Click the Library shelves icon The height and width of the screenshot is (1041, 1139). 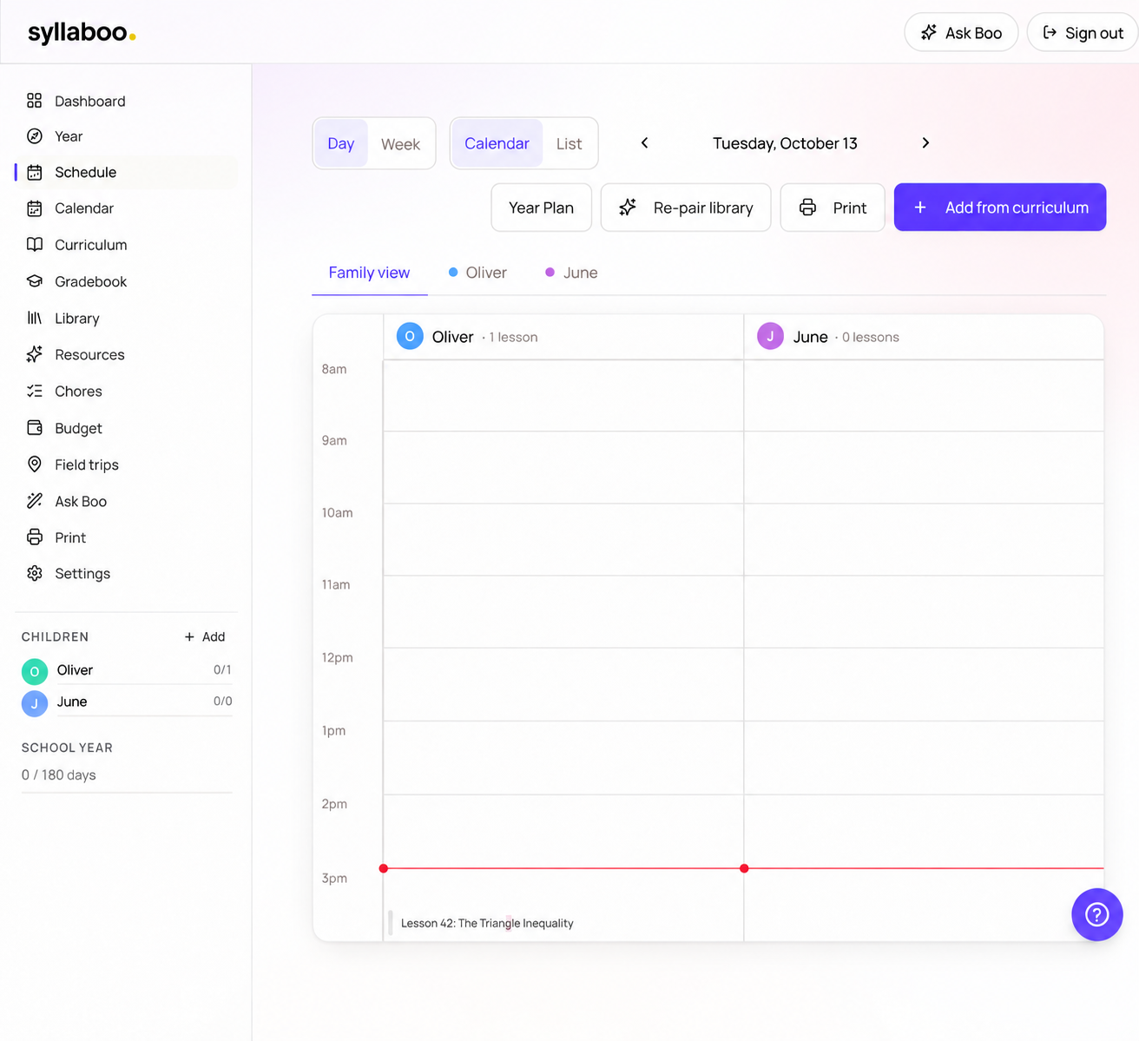35,319
